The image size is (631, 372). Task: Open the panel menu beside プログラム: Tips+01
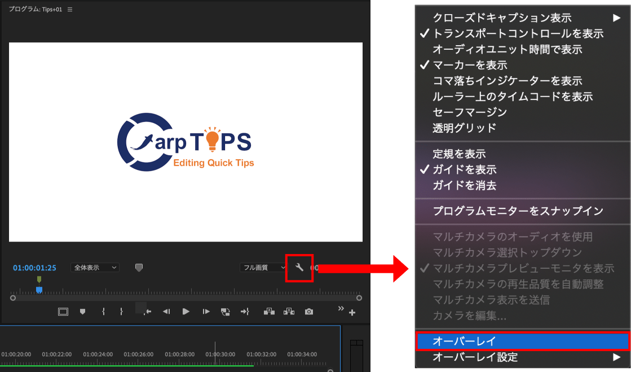pos(70,9)
